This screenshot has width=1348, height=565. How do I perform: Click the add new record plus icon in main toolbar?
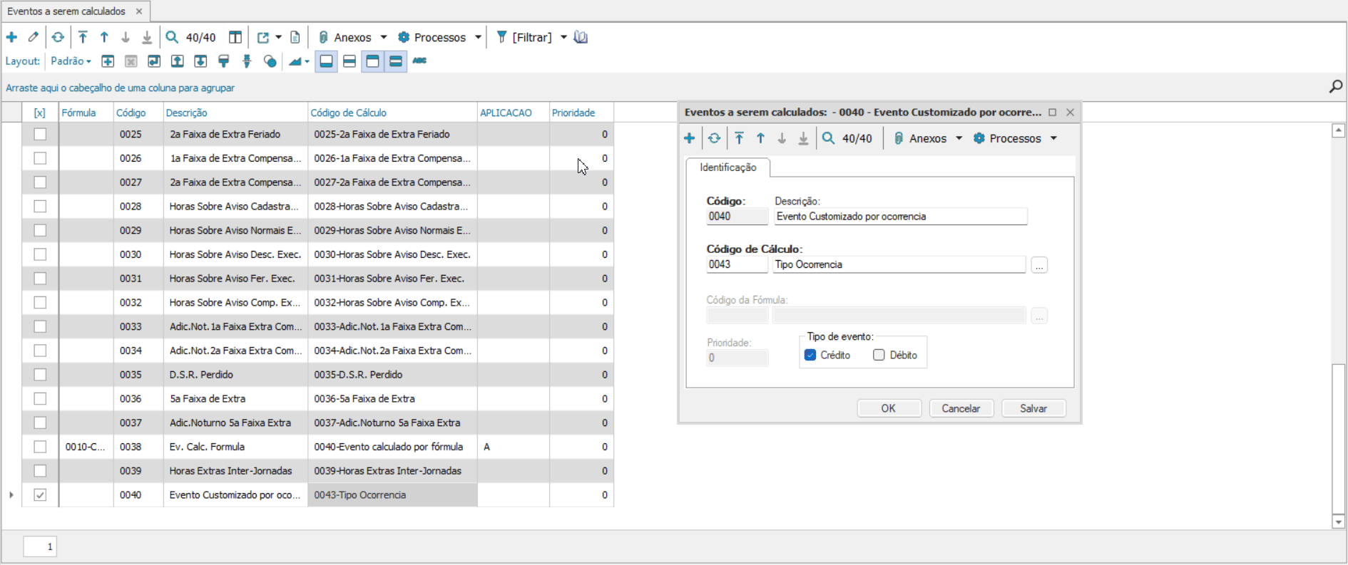click(x=11, y=37)
